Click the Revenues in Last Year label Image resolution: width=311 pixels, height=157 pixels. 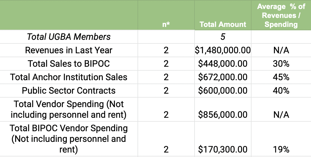click(x=69, y=50)
